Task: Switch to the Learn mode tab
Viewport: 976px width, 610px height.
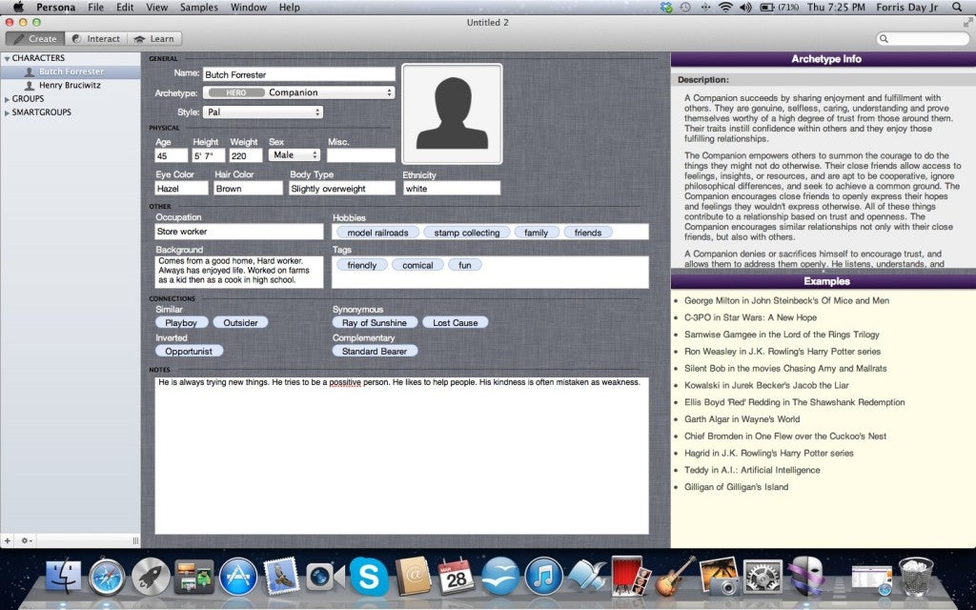Action: click(154, 38)
